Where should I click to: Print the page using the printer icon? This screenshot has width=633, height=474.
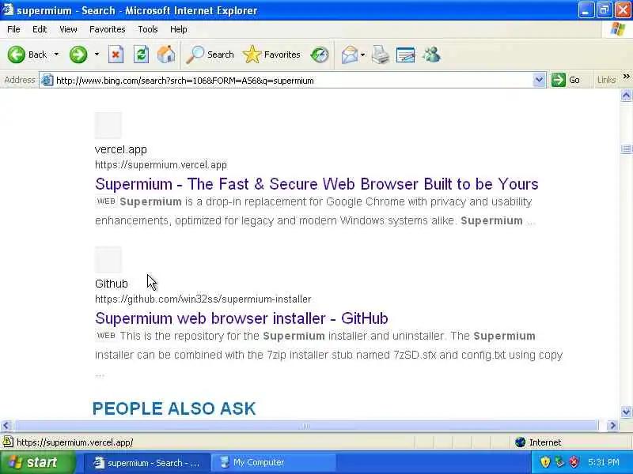pos(381,55)
